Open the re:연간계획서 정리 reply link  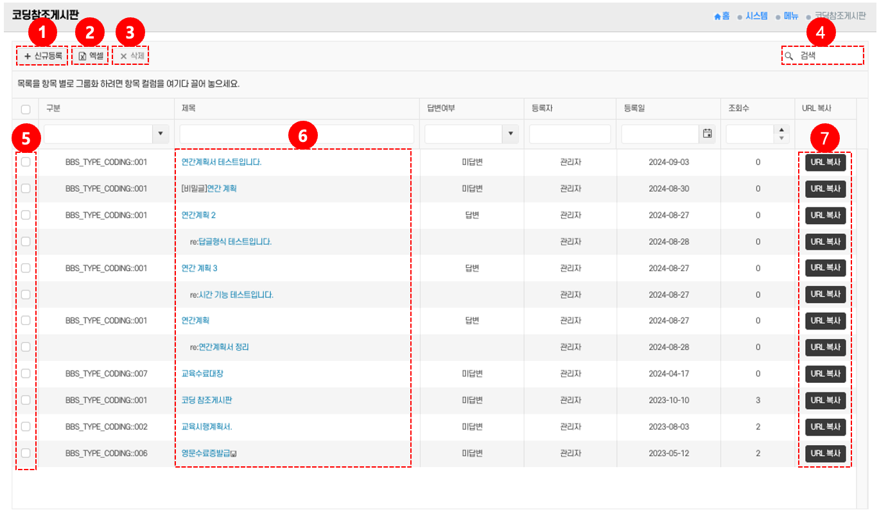click(219, 347)
